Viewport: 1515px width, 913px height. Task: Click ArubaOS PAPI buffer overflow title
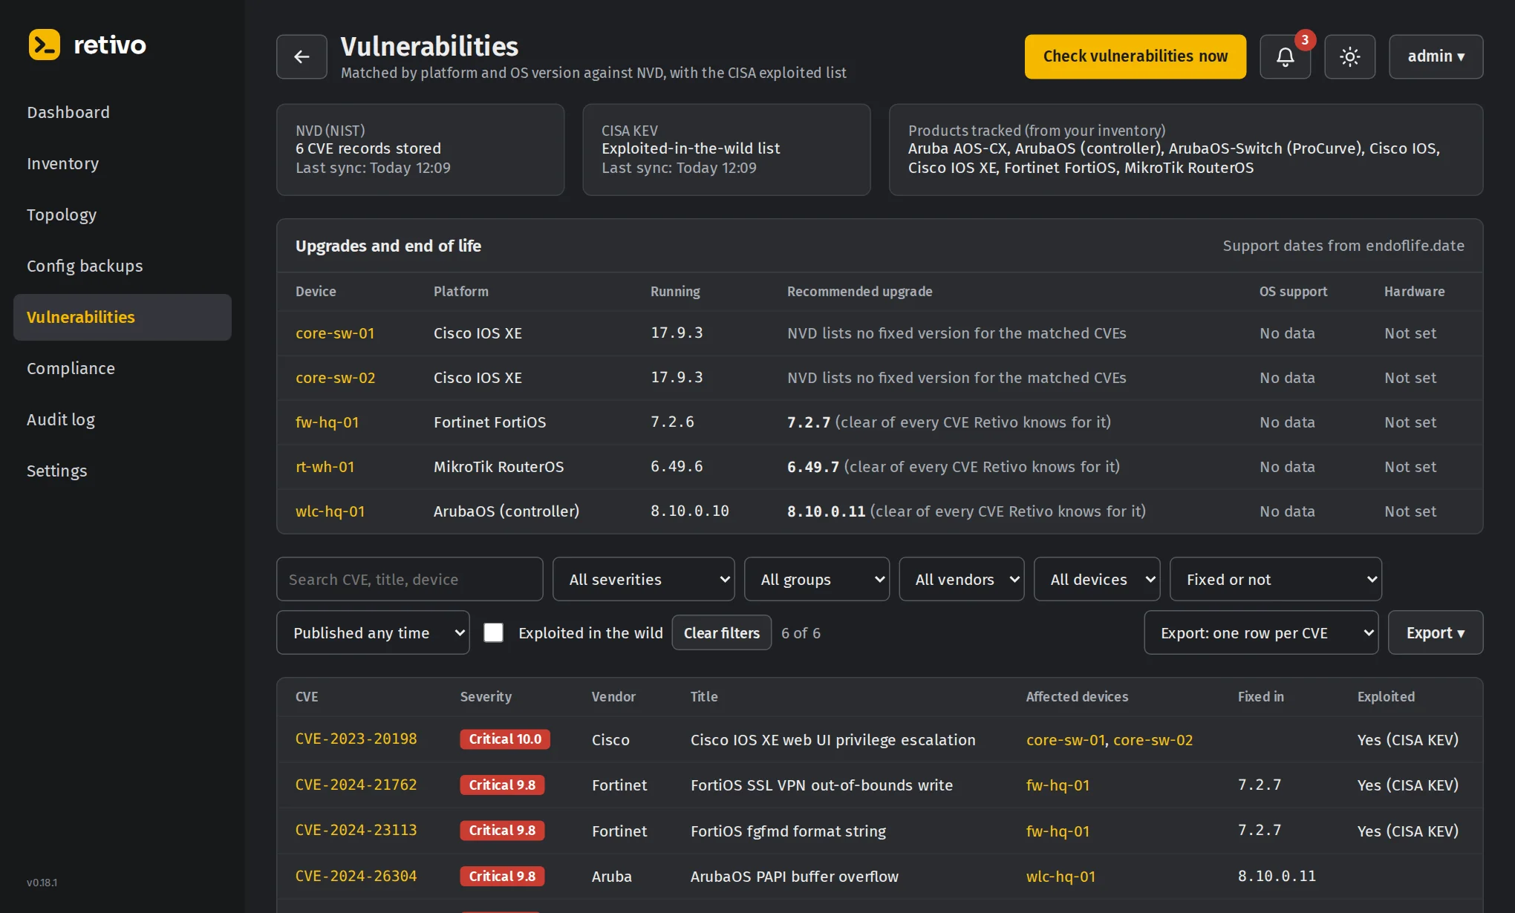[795, 877]
